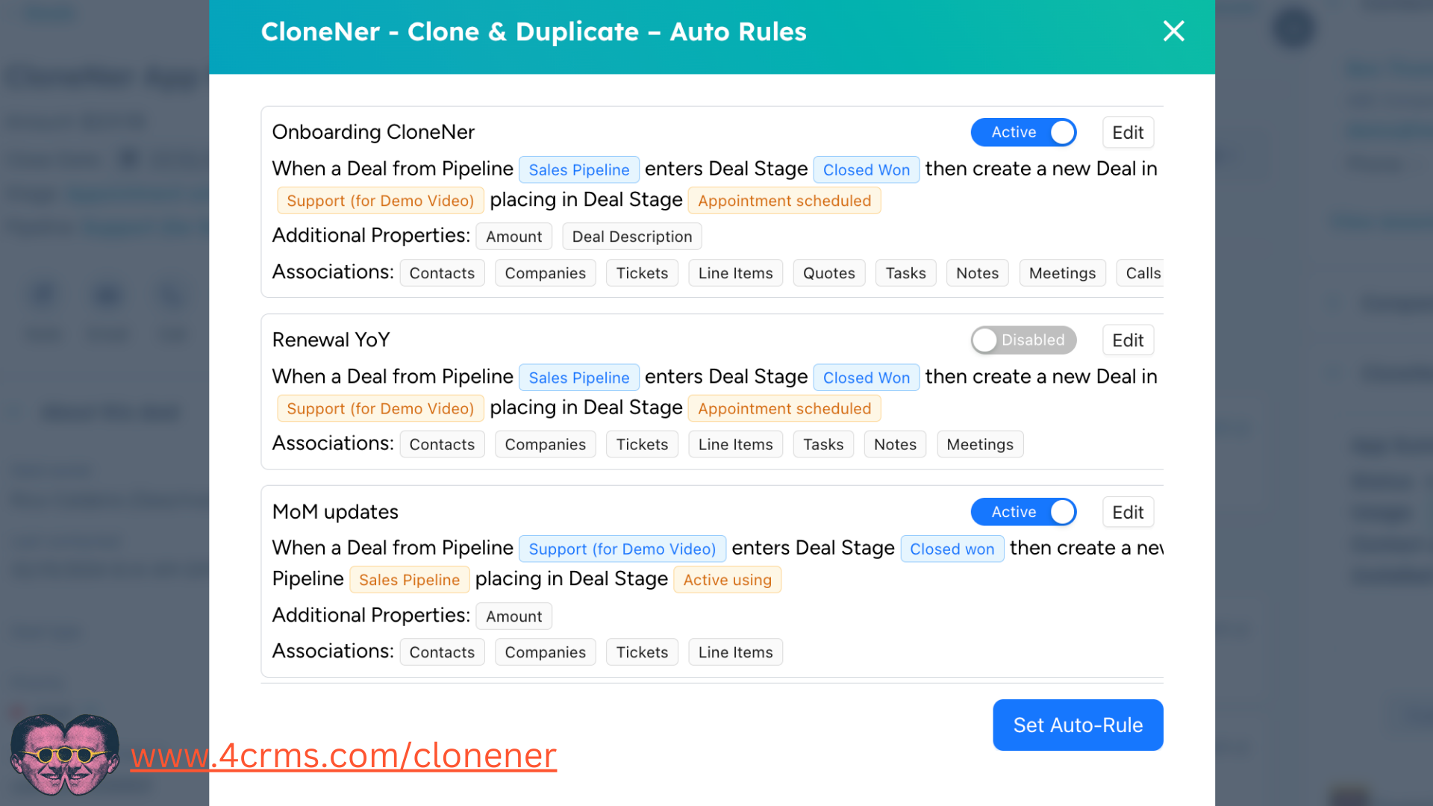Viewport: 1433px width, 806px height.
Task: Close the CloneNer Auto Rules dialog
Action: coord(1173,31)
